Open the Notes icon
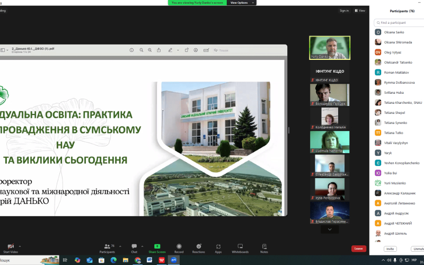This screenshot has height=265, width=424. (264, 246)
